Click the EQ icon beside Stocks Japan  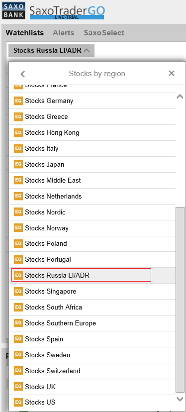[18, 164]
